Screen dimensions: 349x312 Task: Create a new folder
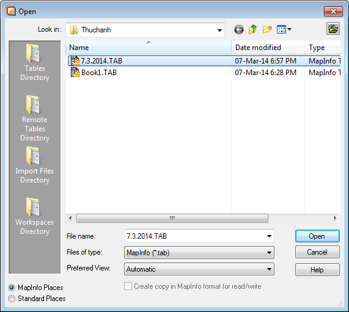pos(267,29)
